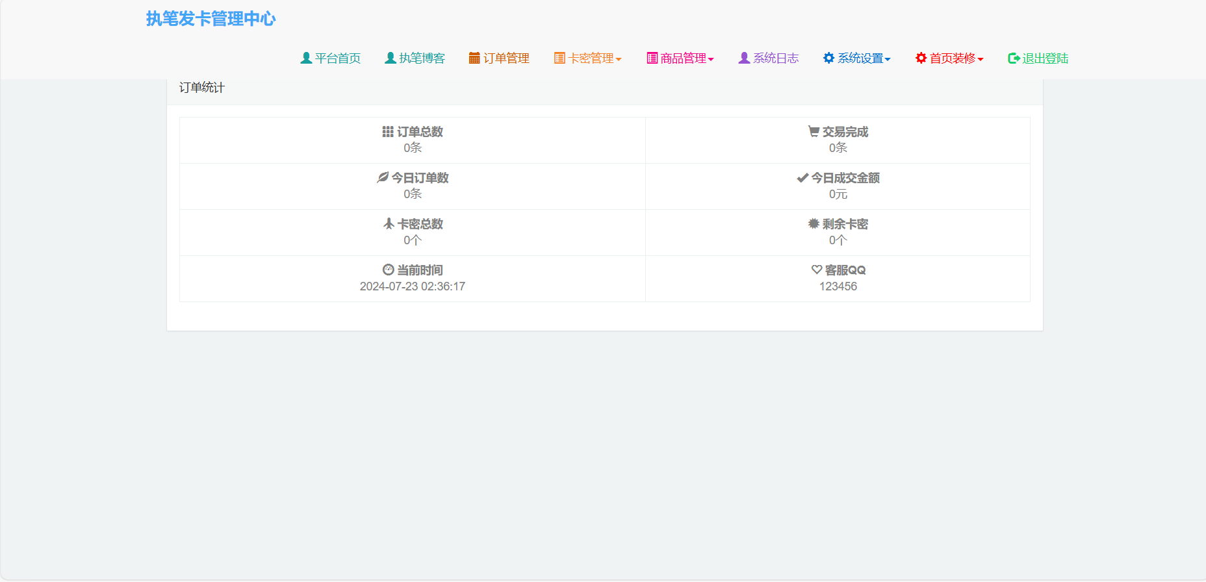This screenshot has height=582, width=1206.
Task: Go to 平台首页 in the navbar
Action: tap(337, 58)
